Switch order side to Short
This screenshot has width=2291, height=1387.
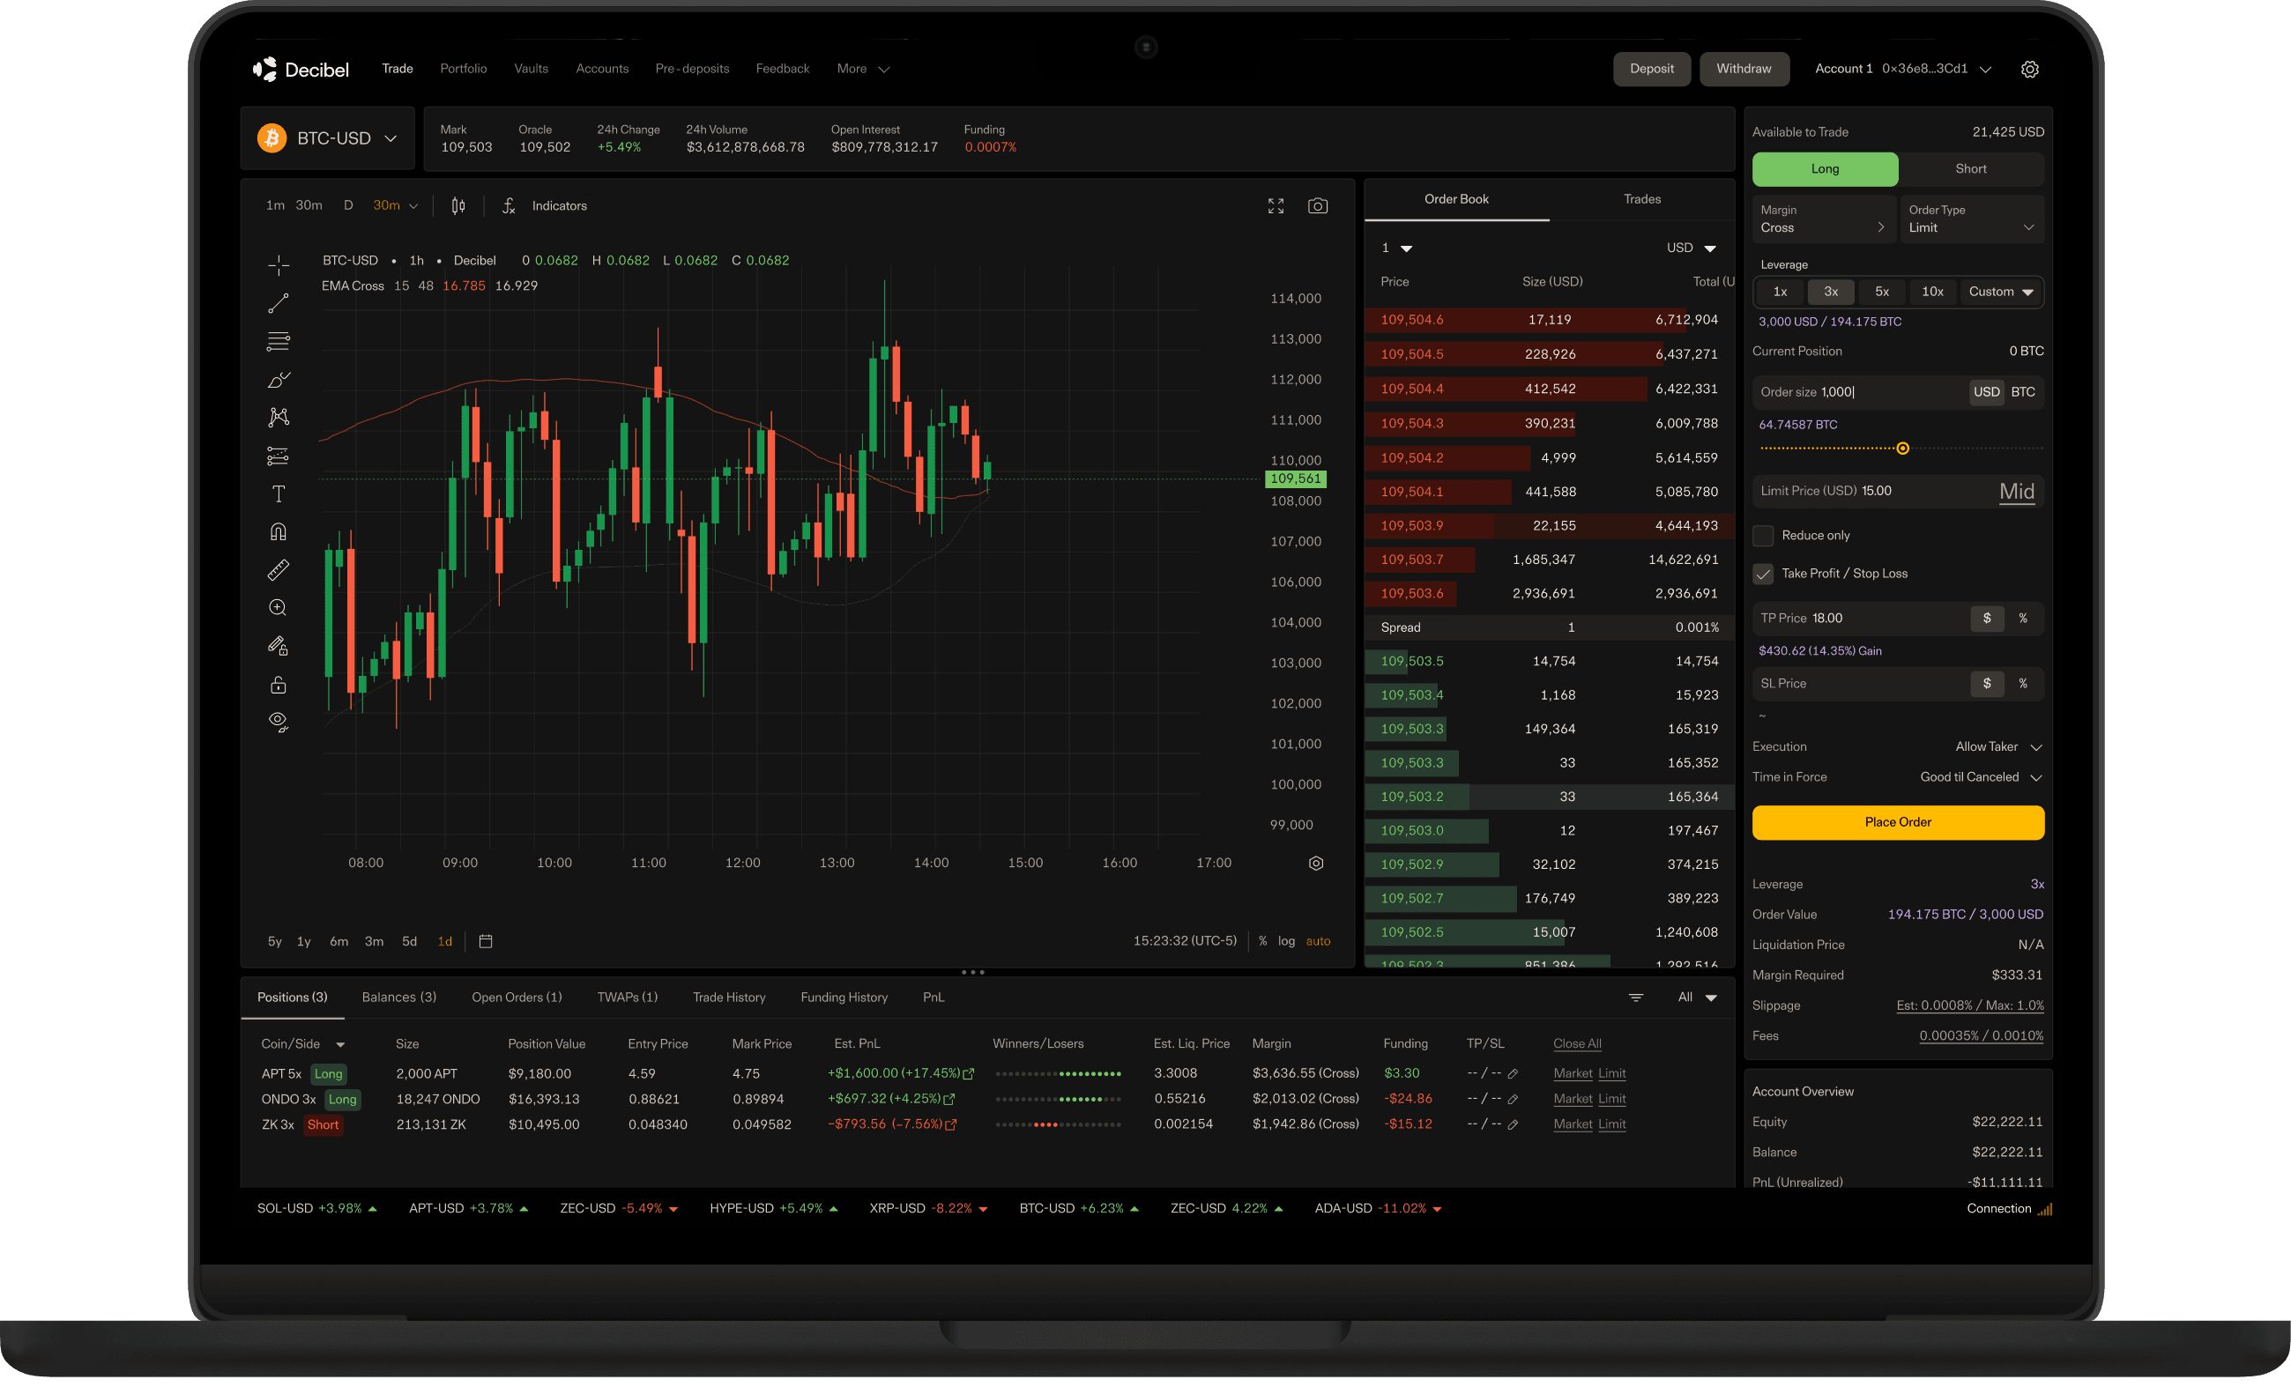(1971, 169)
